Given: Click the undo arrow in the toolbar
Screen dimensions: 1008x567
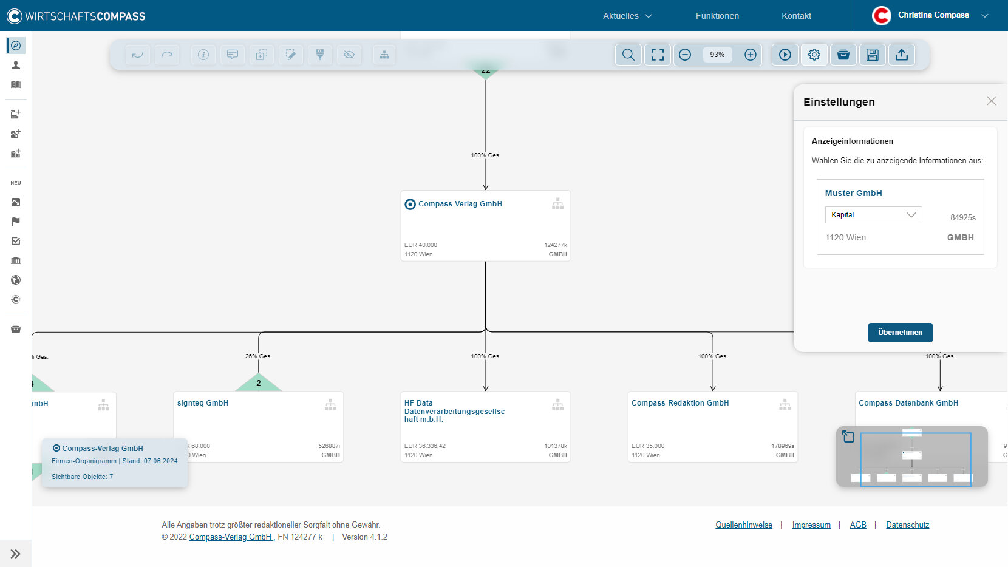Looking at the screenshot, I should point(138,55).
